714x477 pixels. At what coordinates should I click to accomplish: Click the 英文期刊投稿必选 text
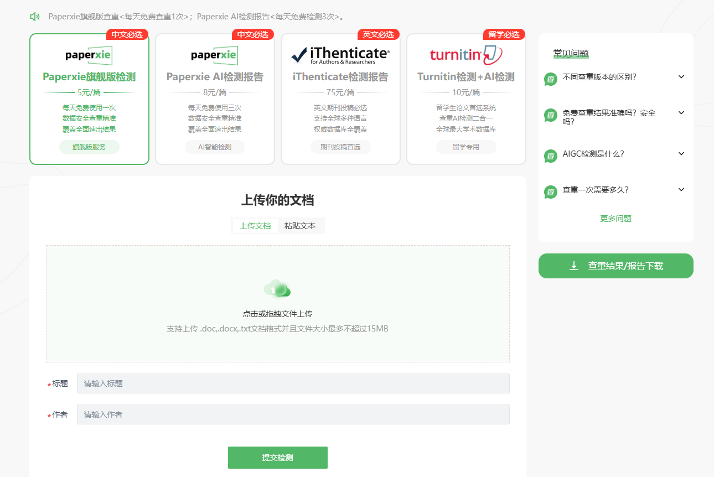pos(340,107)
